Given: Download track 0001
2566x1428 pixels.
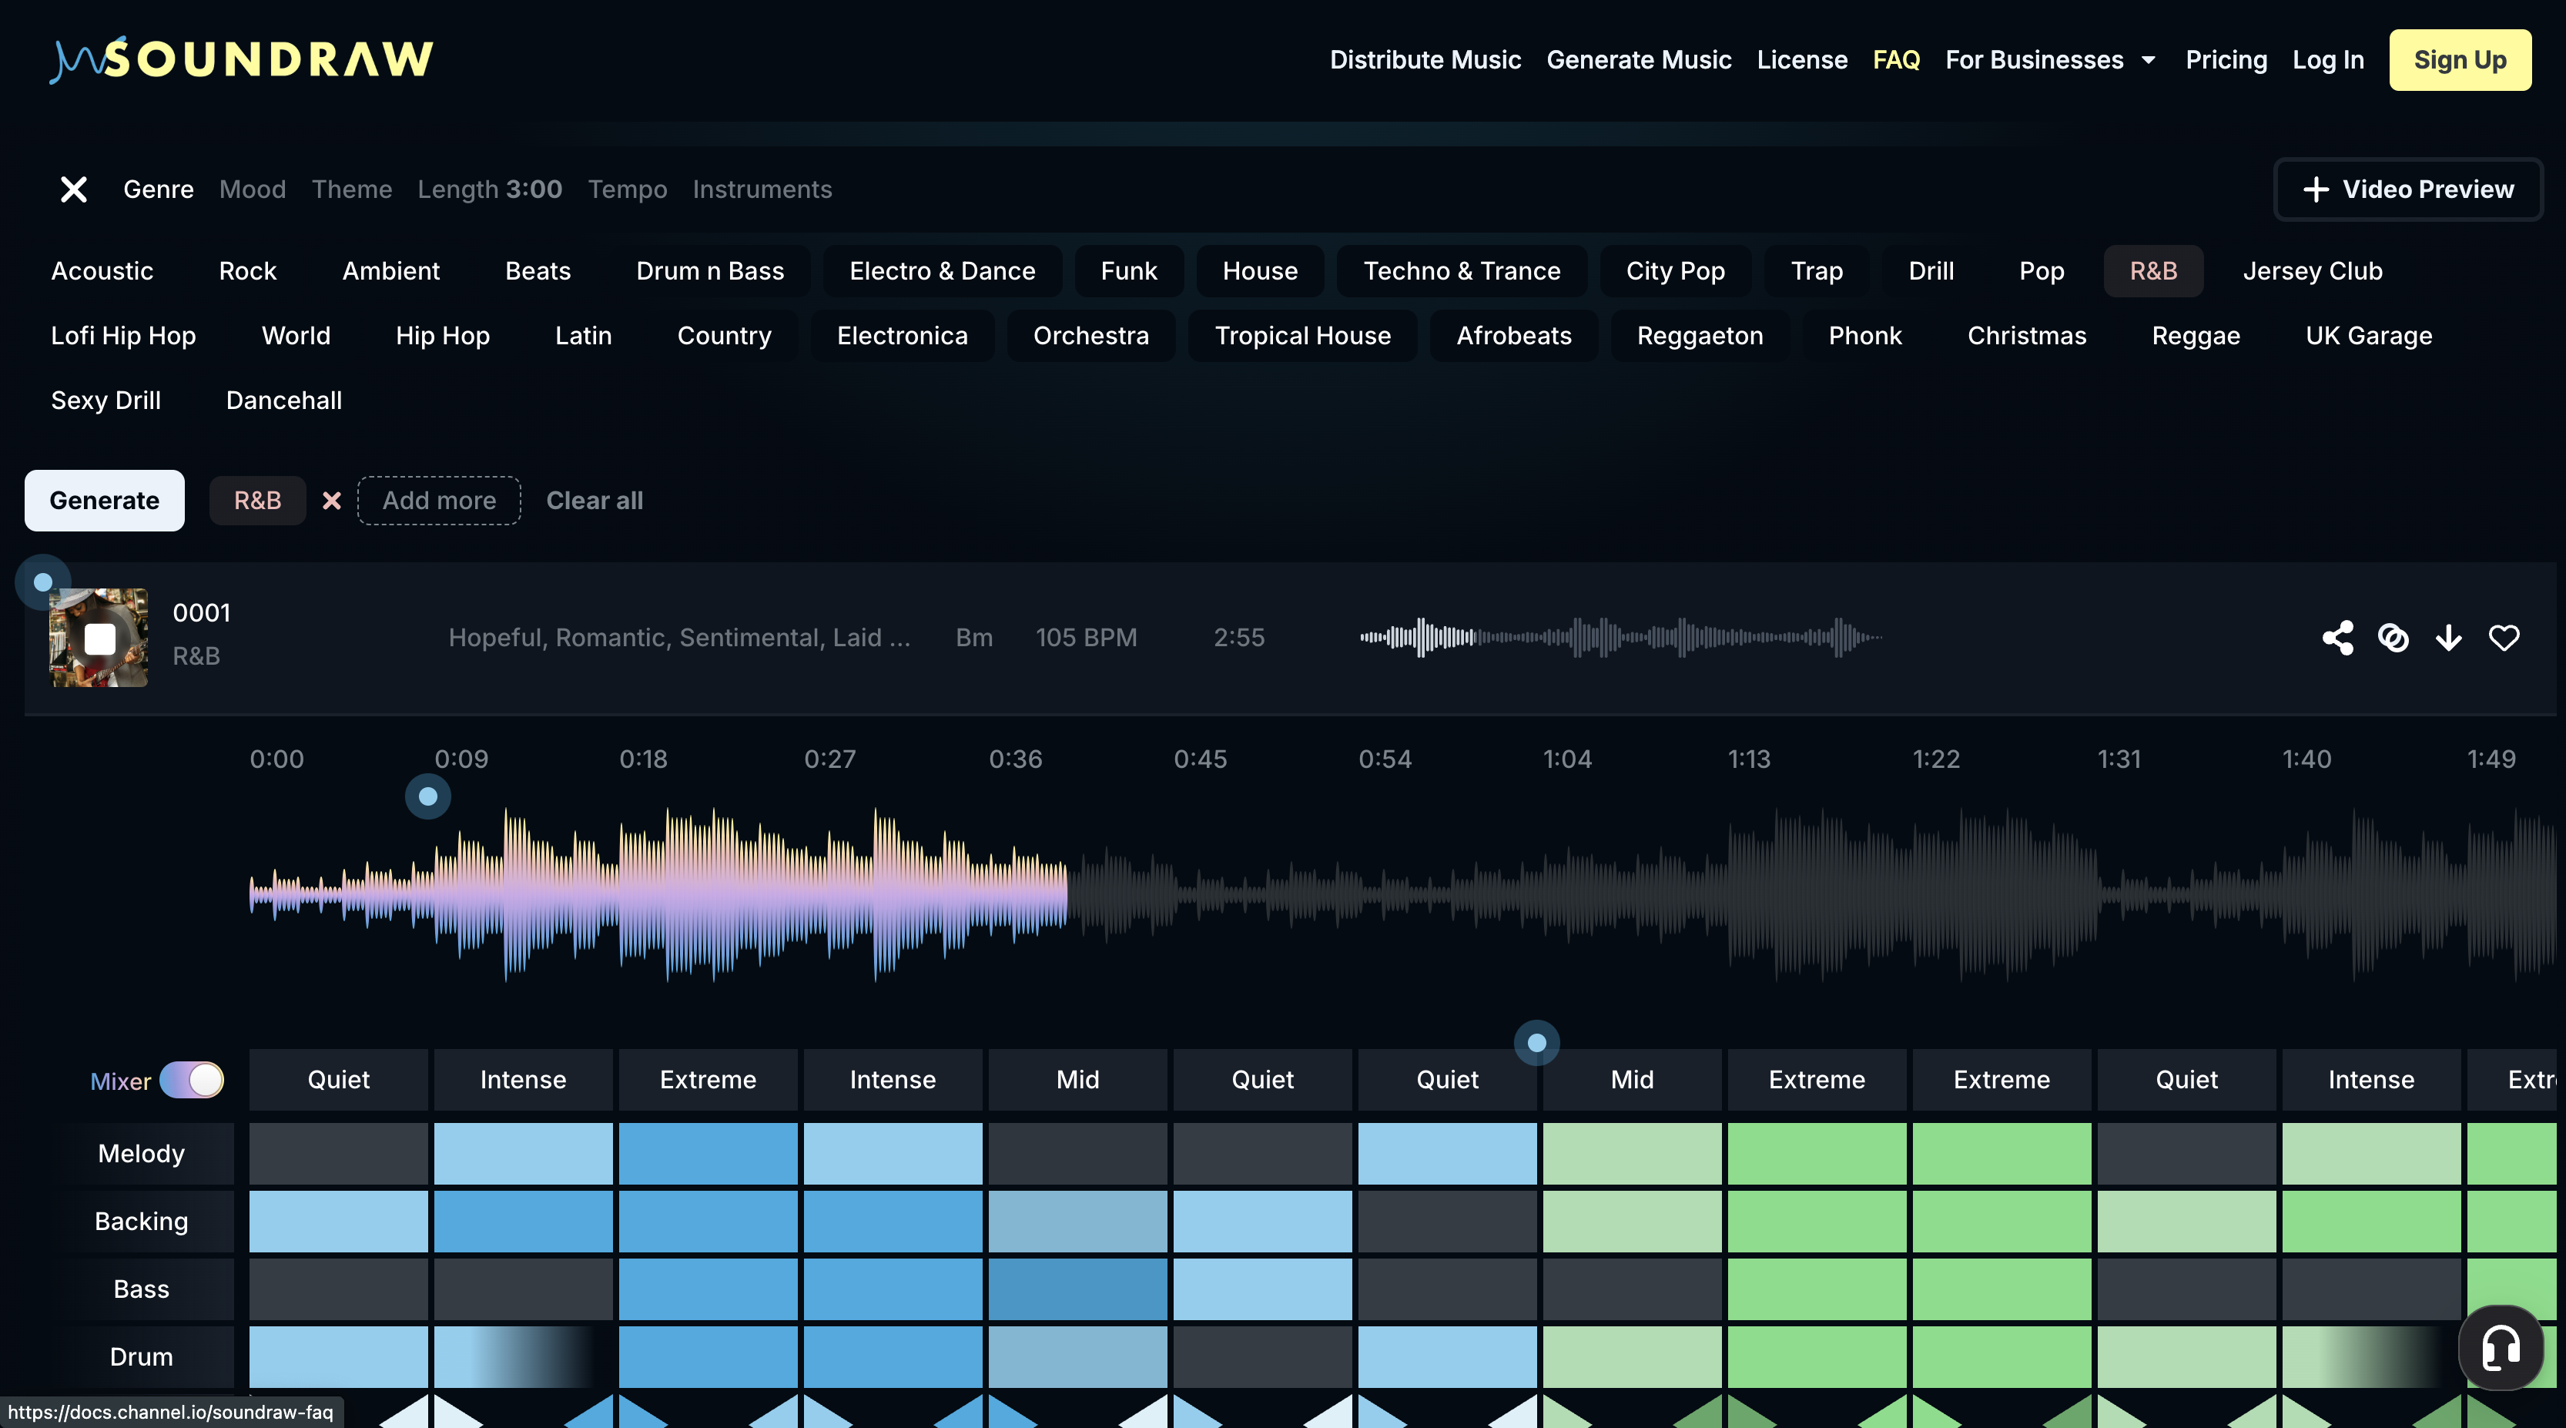Looking at the screenshot, I should coord(2450,638).
